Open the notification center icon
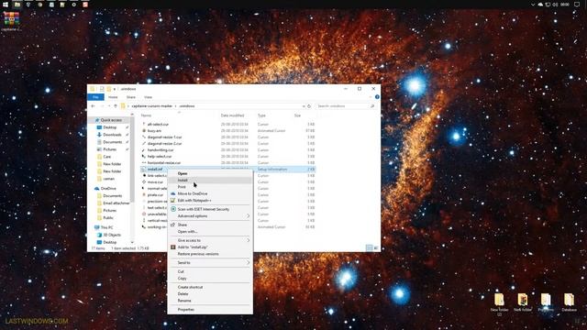Screen dimensions: 587x330 click(577, 5)
